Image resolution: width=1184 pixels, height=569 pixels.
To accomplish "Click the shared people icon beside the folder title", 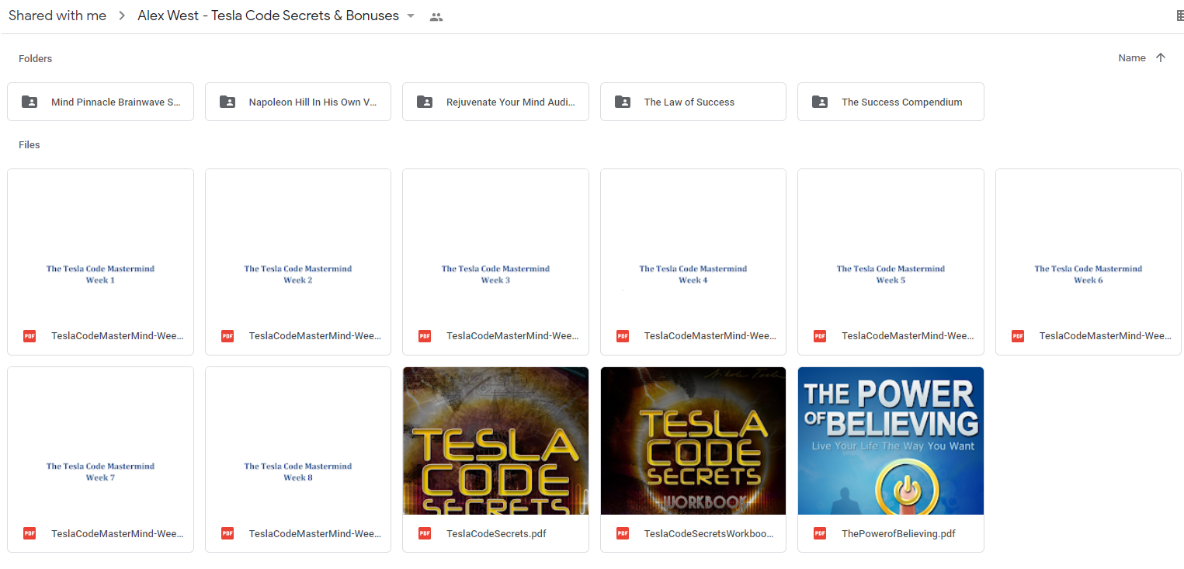I will point(436,17).
